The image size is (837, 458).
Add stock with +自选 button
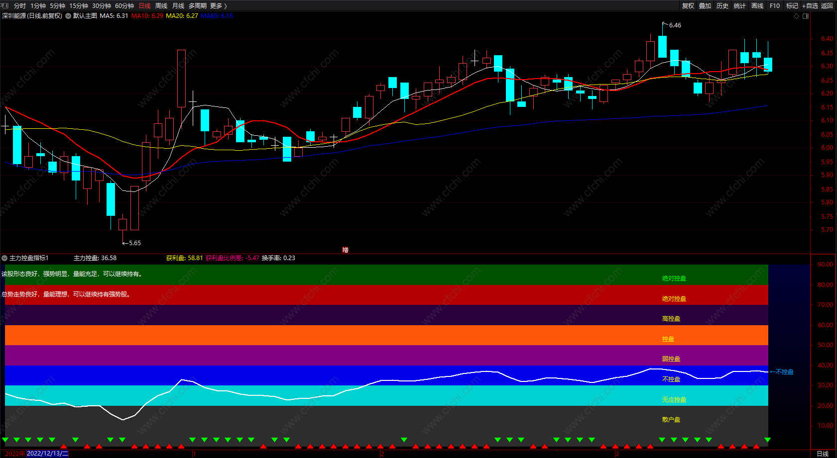(810, 6)
